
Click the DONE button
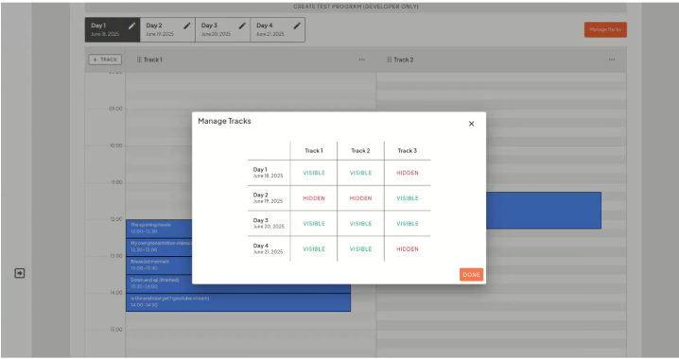(x=471, y=275)
